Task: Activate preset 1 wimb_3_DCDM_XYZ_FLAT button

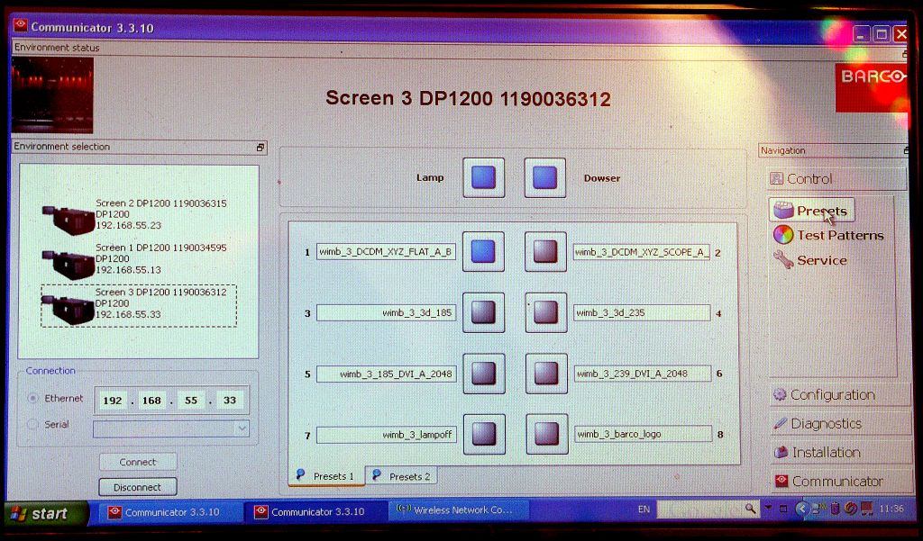Action: (483, 252)
